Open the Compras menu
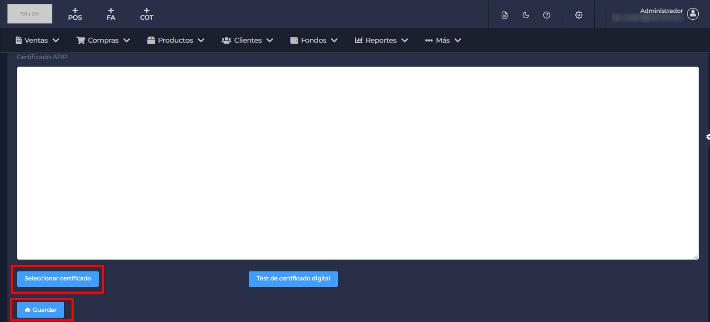This screenshot has height=322, width=710. pos(103,40)
